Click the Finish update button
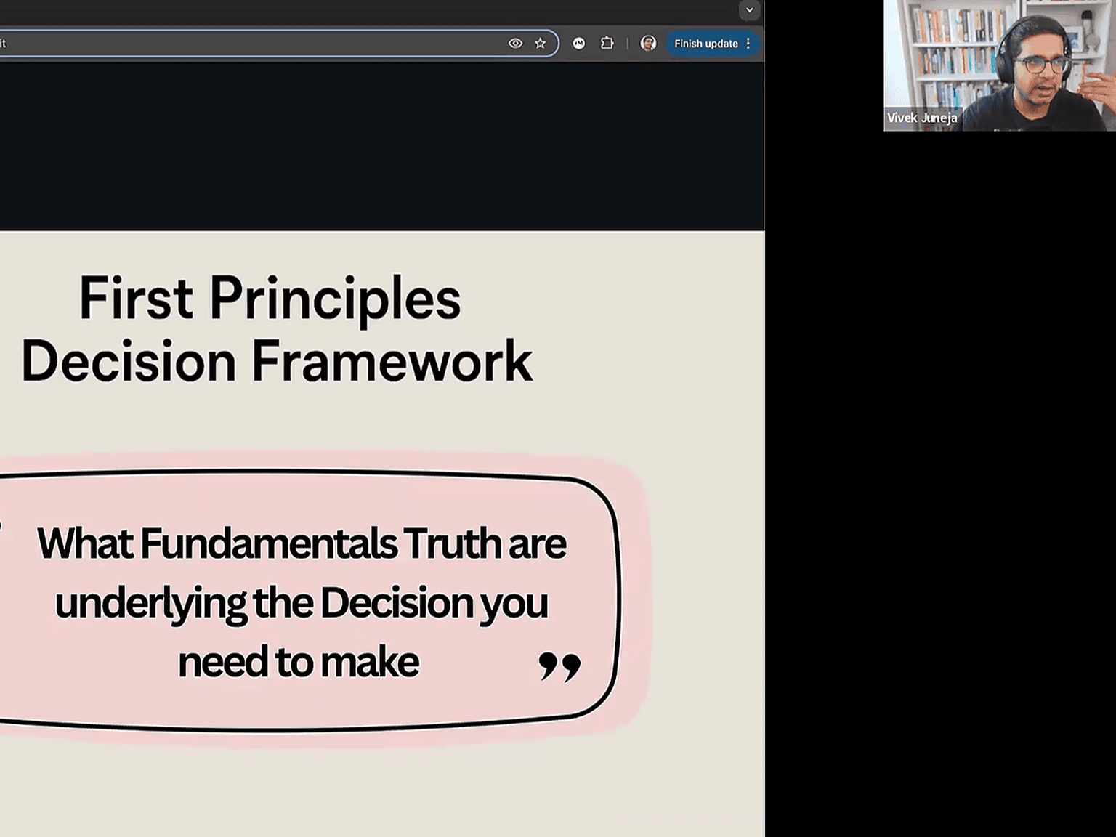 [705, 44]
